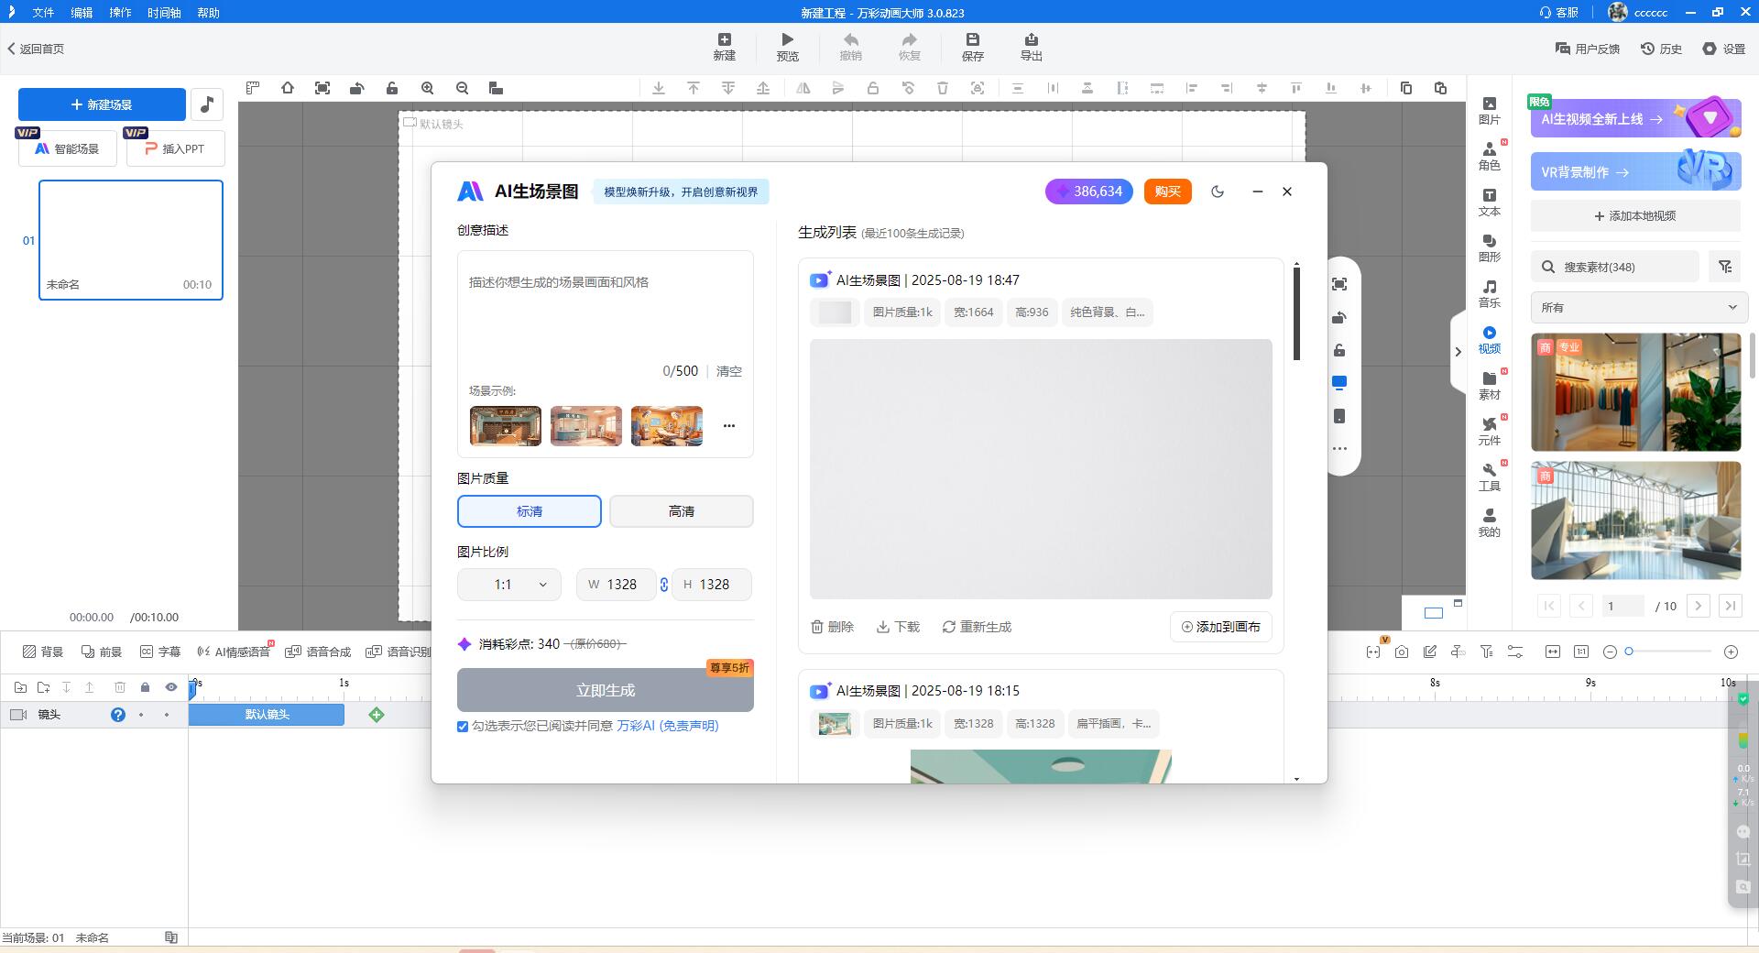Open the 所有 category dropdown
The width and height of the screenshot is (1759, 953).
point(1639,308)
